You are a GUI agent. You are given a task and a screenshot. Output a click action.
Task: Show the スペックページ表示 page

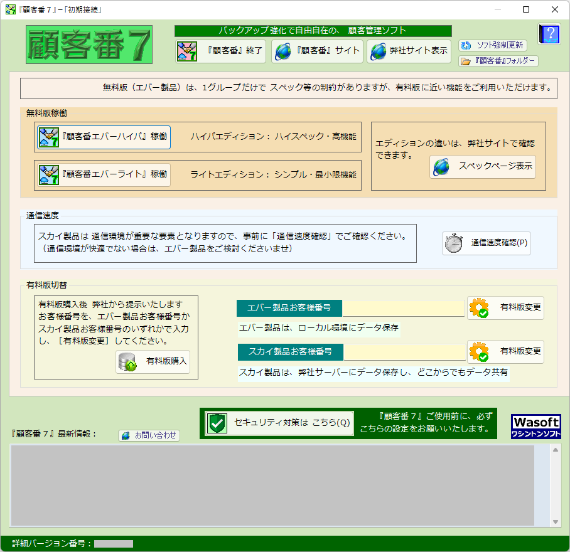point(482,167)
